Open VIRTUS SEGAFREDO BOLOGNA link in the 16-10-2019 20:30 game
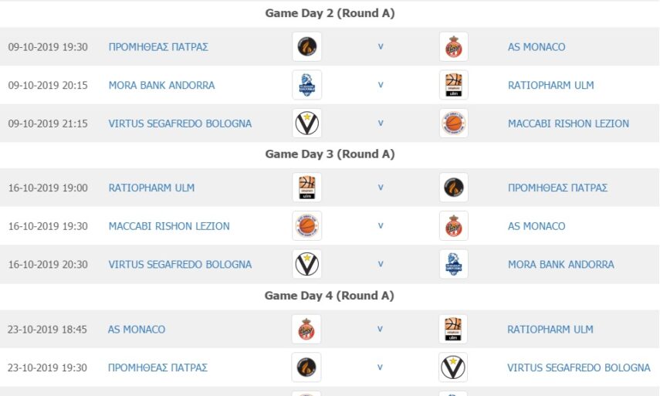The height and width of the screenshot is (396, 660). click(x=180, y=264)
